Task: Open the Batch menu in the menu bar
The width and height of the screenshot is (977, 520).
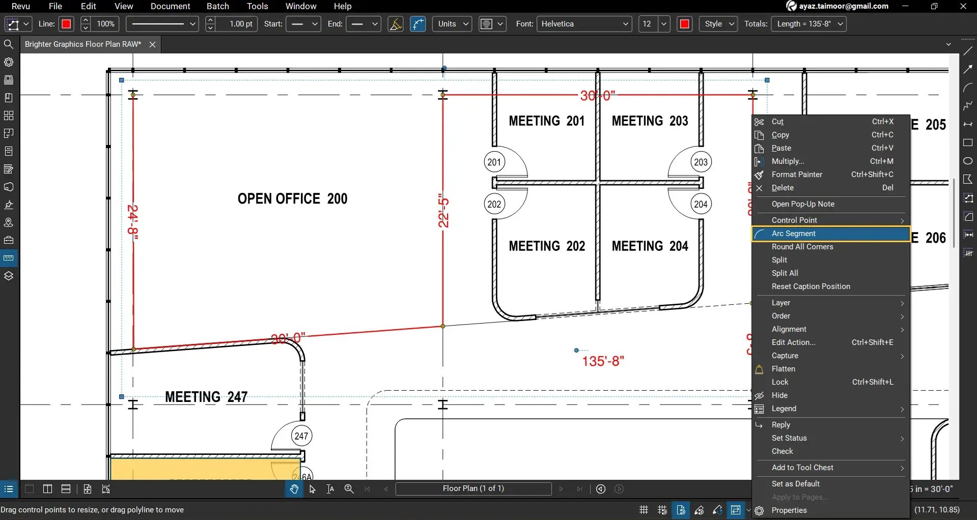Action: pyautogui.click(x=217, y=6)
